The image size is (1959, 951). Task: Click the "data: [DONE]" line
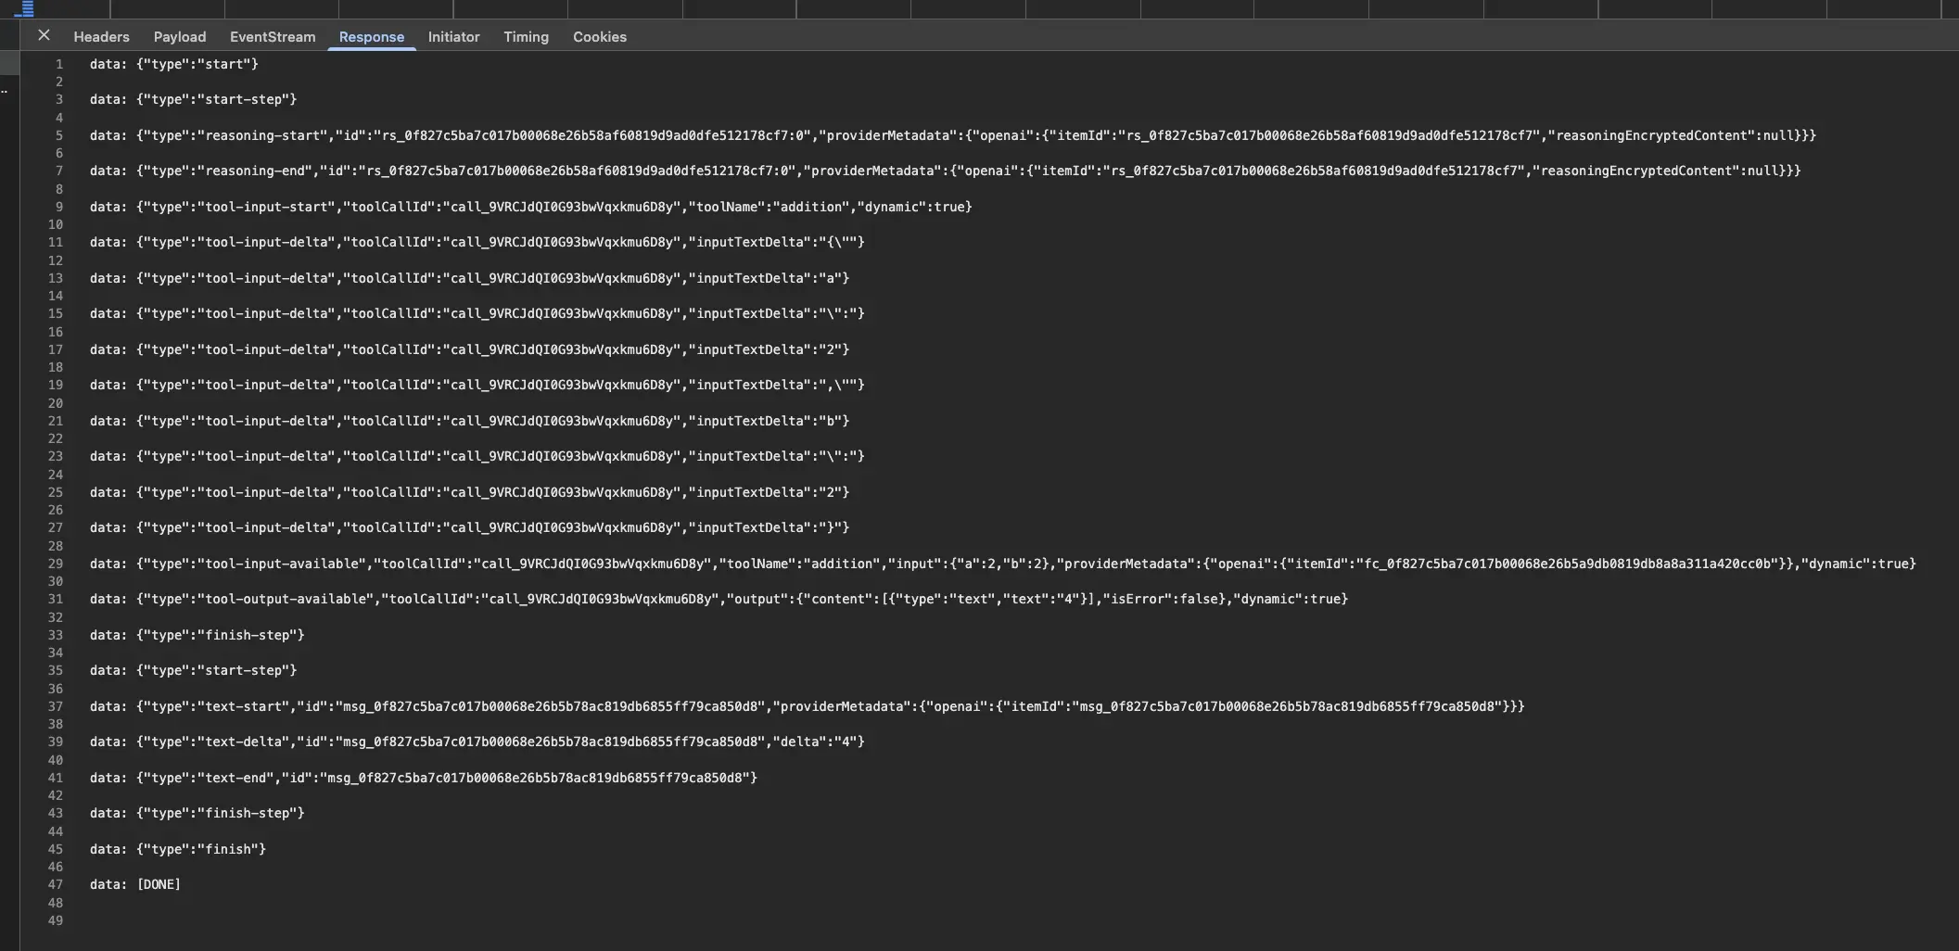[134, 884]
